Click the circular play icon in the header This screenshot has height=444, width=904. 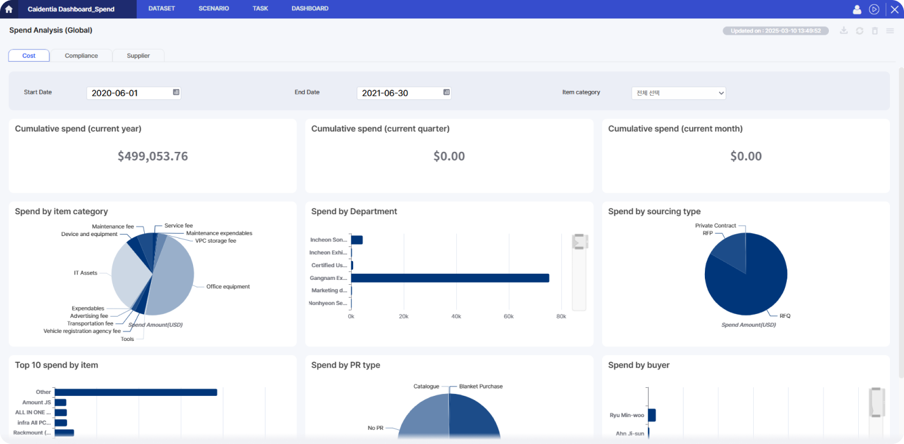pyautogui.click(x=874, y=9)
